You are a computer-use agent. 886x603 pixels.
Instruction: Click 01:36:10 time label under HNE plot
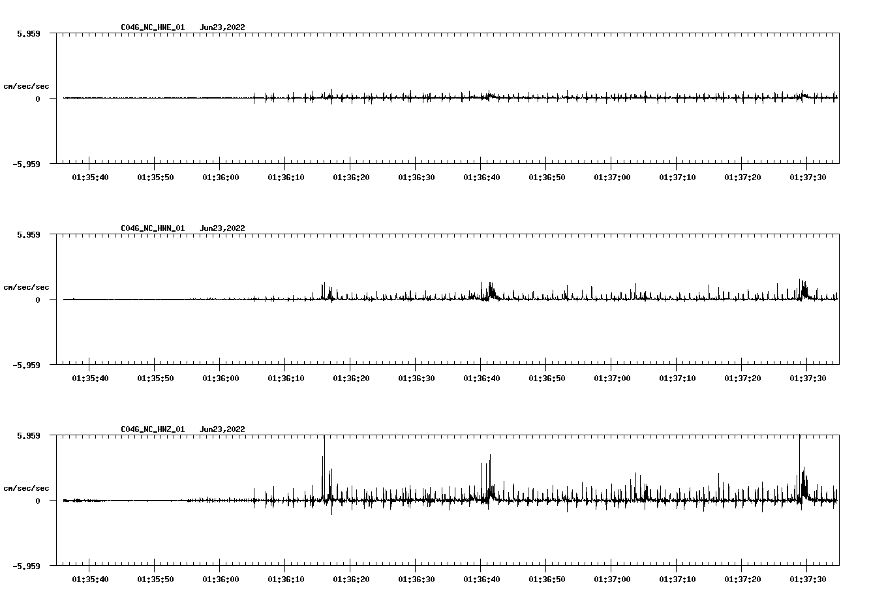click(x=286, y=178)
